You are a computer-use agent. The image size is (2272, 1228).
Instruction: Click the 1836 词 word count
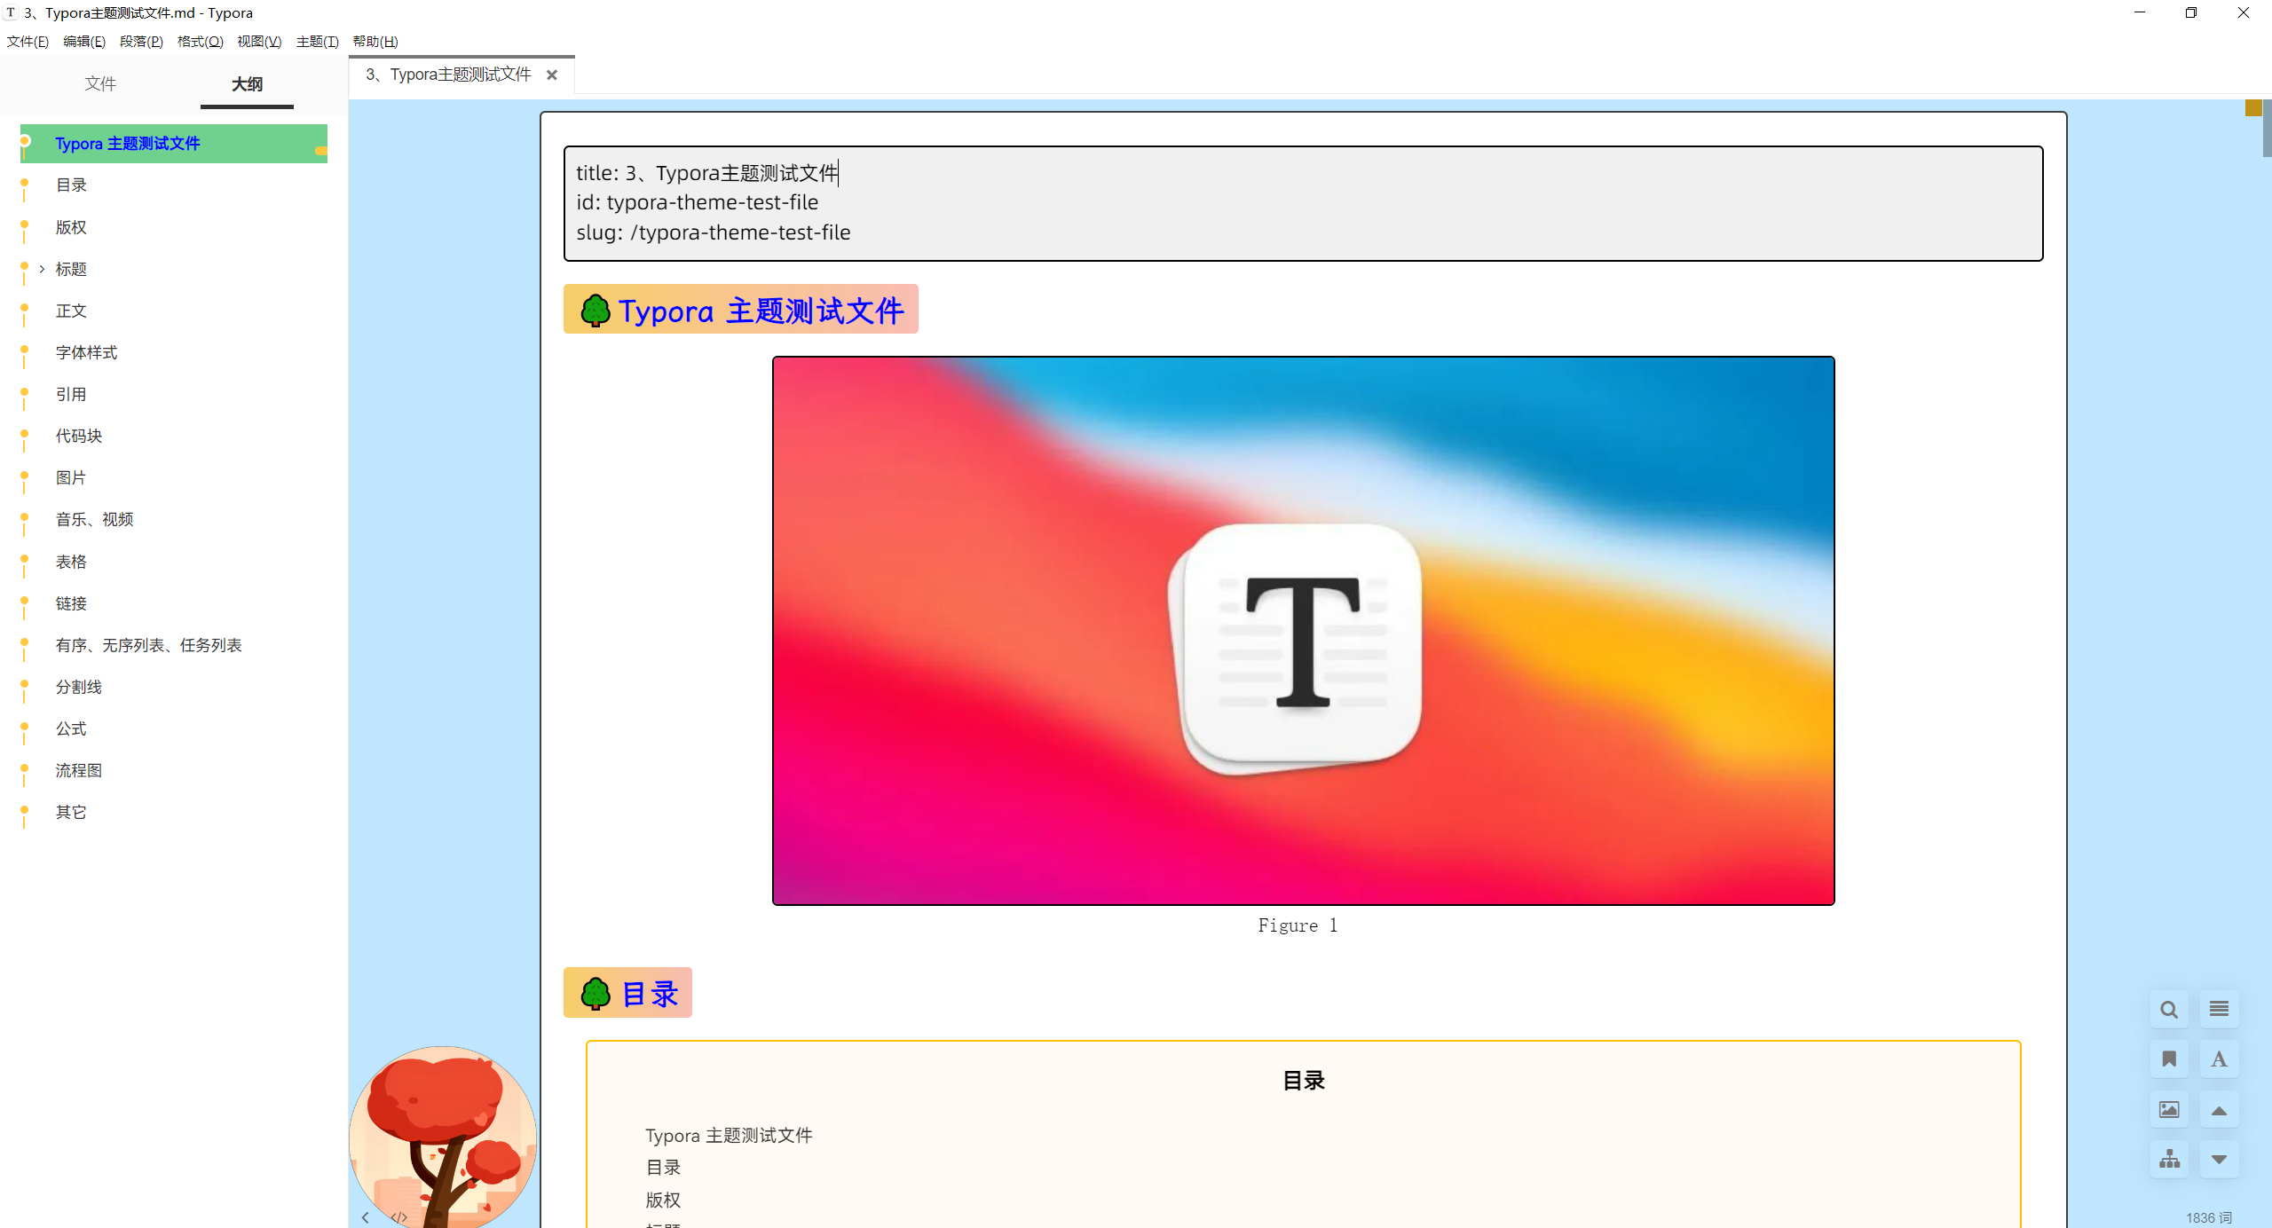click(2208, 1217)
